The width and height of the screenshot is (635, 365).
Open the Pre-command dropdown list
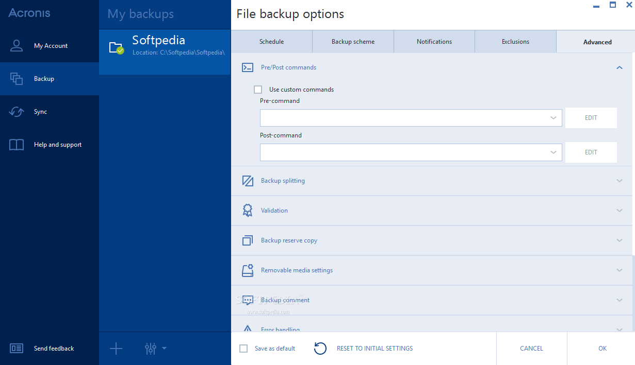pyautogui.click(x=553, y=118)
